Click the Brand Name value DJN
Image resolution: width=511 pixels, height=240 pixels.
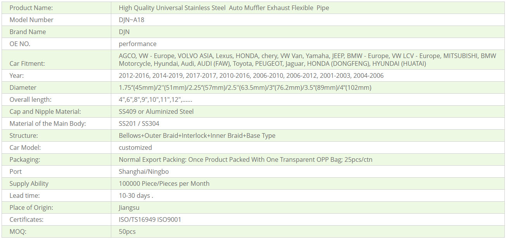pos(124,32)
